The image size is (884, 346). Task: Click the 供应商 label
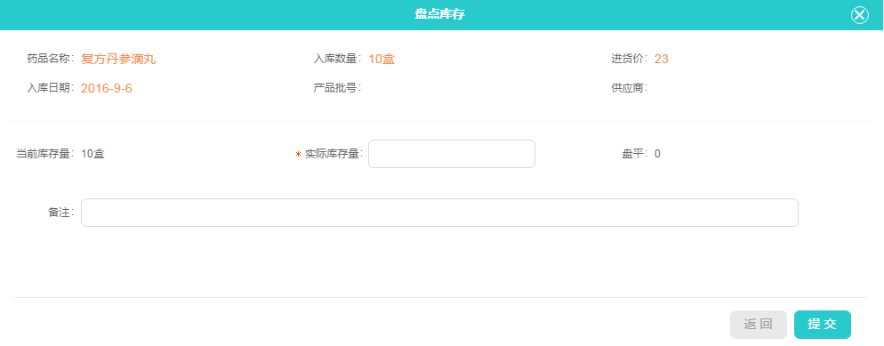pyautogui.click(x=629, y=88)
